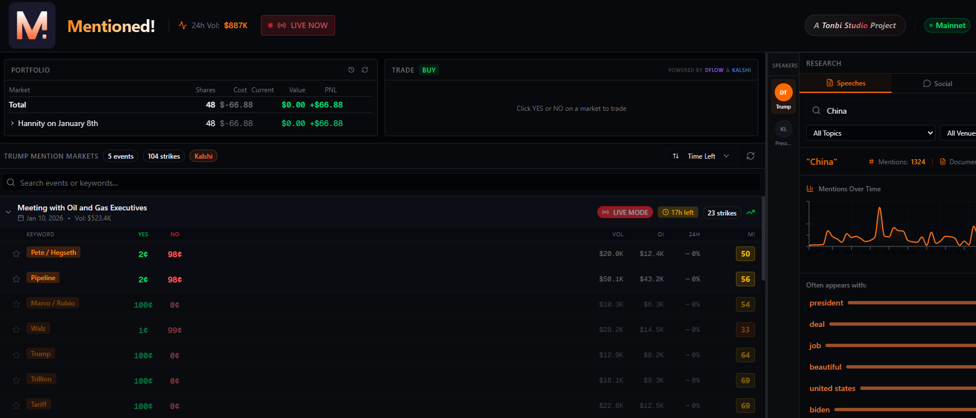The height and width of the screenshot is (418, 976).
Task: Open the All Venues dropdown
Action: click(x=959, y=133)
